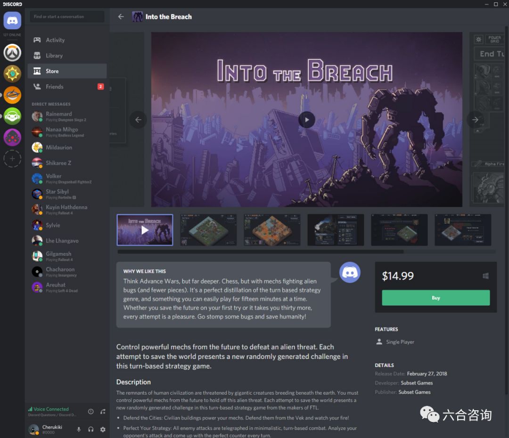Open direct message with Nanaa Mihgo
The width and height of the screenshot is (509, 438).
67,132
